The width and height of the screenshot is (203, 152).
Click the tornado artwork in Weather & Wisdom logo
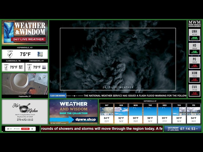(x=9, y=32)
